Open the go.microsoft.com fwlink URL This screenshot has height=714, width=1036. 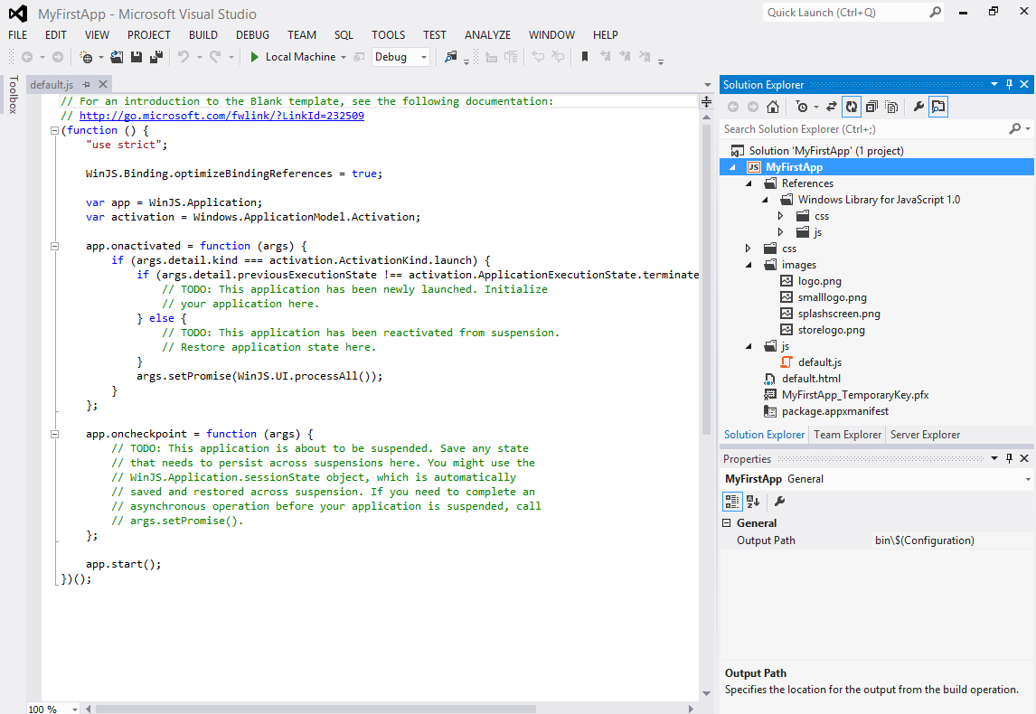221,116
